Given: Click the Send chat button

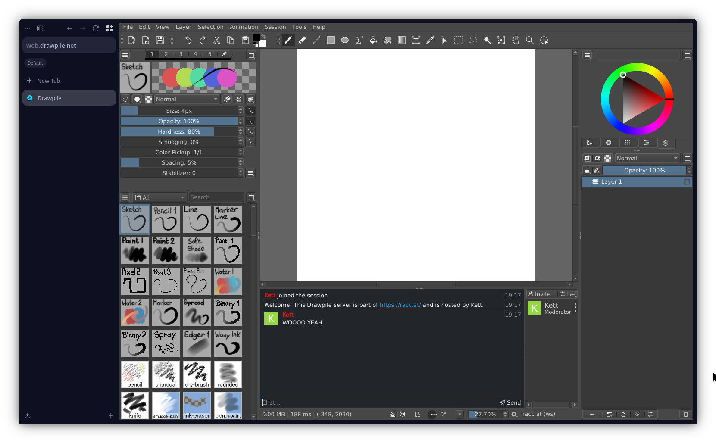Looking at the screenshot, I should [x=510, y=402].
